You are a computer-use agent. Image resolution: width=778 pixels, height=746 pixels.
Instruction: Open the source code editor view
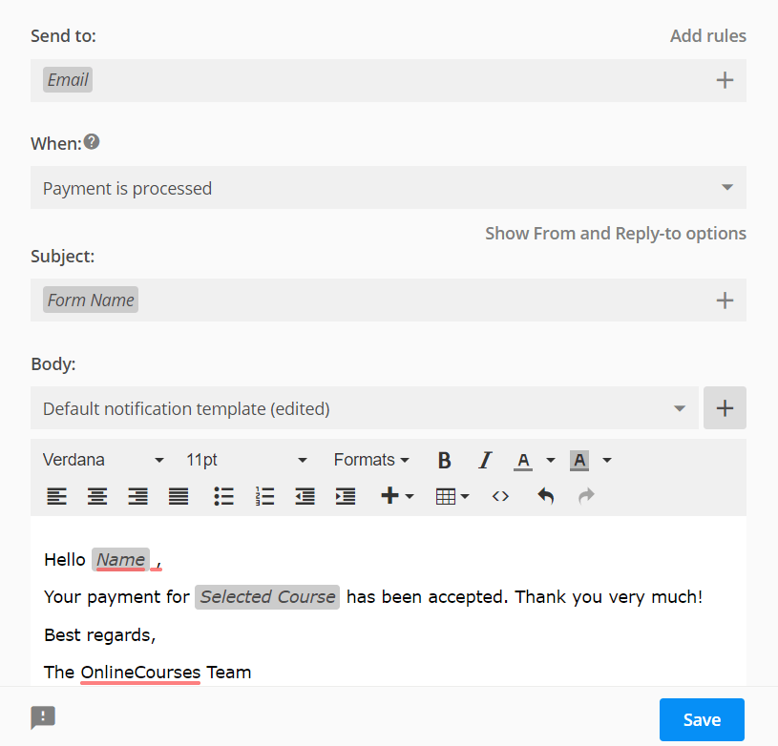click(x=499, y=496)
